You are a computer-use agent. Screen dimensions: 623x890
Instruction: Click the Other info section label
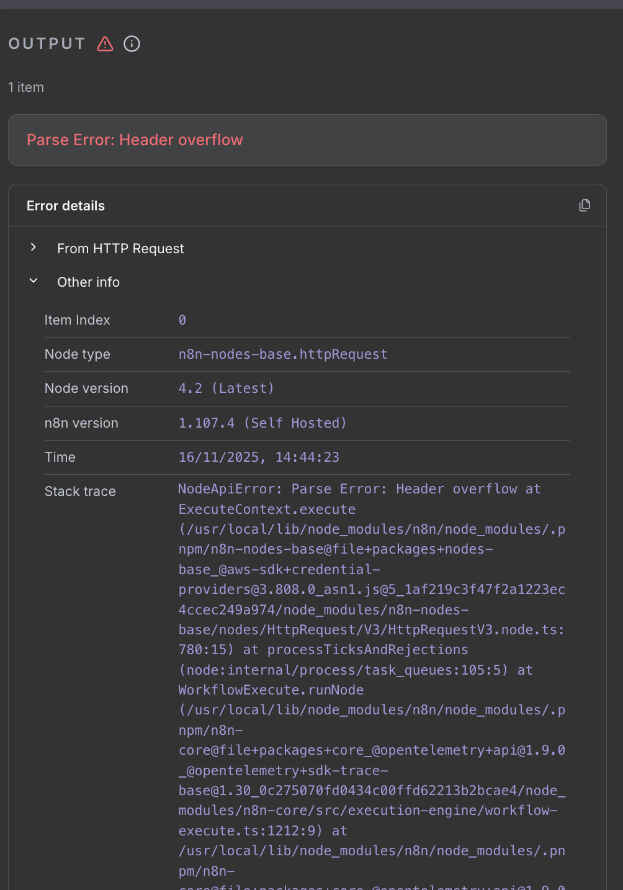pyautogui.click(x=88, y=282)
